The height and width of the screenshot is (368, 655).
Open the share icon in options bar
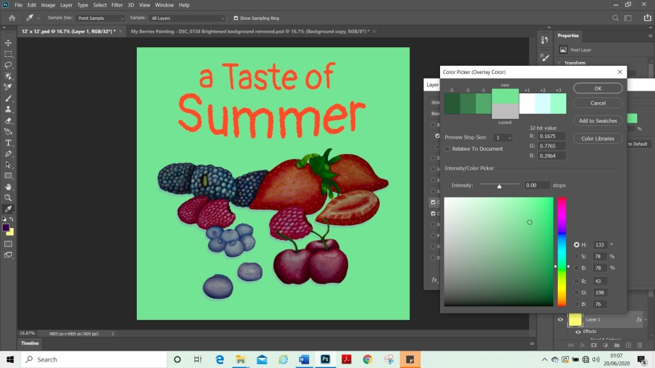pos(647,18)
